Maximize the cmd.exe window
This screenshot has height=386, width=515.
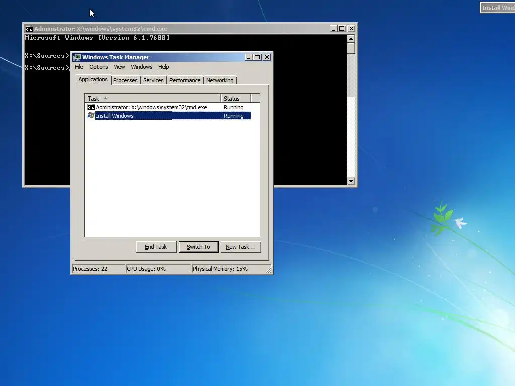point(342,29)
